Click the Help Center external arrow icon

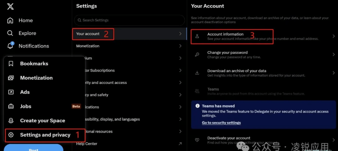point(180,144)
